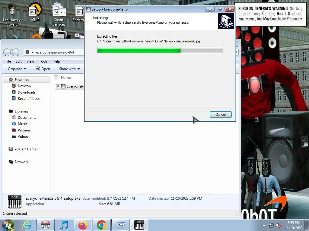The image size is (309, 231).
Task: Click the xDark Center icon
Action: coord(11,149)
